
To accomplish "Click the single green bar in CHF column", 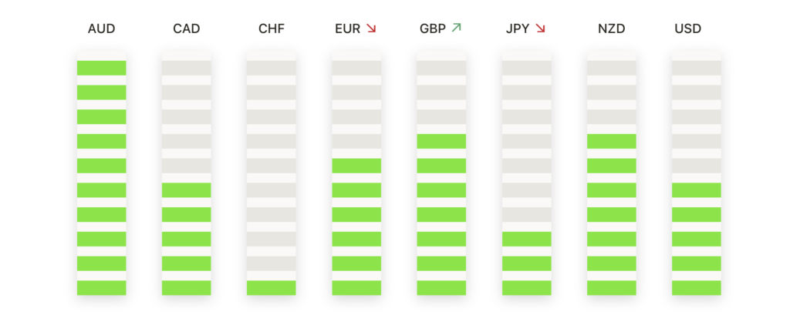I will click(272, 288).
